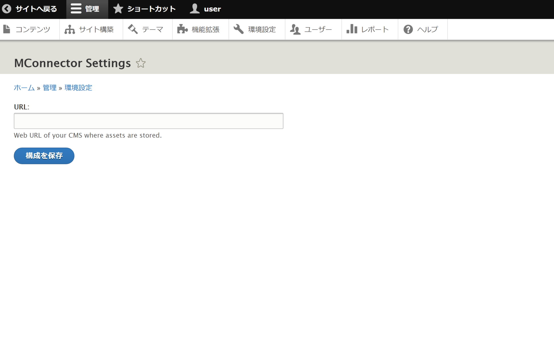554x338 pixels.
Task: Click the hamburger icon next to 管理
Action: [x=76, y=9]
